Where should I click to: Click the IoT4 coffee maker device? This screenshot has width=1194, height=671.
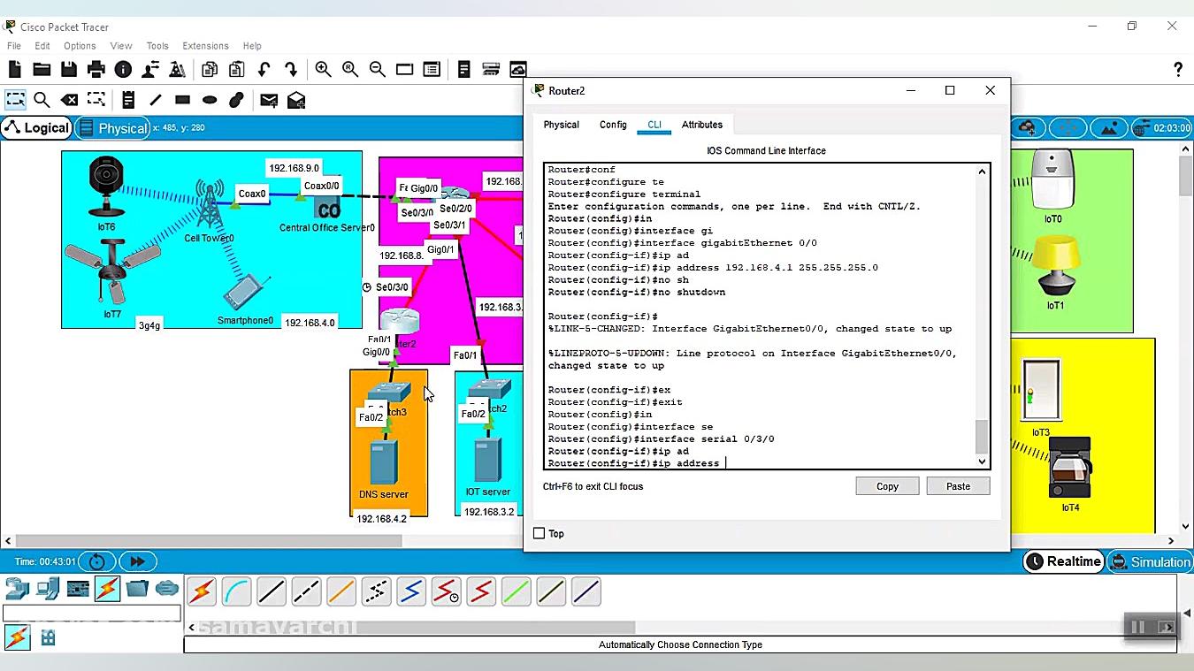coord(1069,469)
